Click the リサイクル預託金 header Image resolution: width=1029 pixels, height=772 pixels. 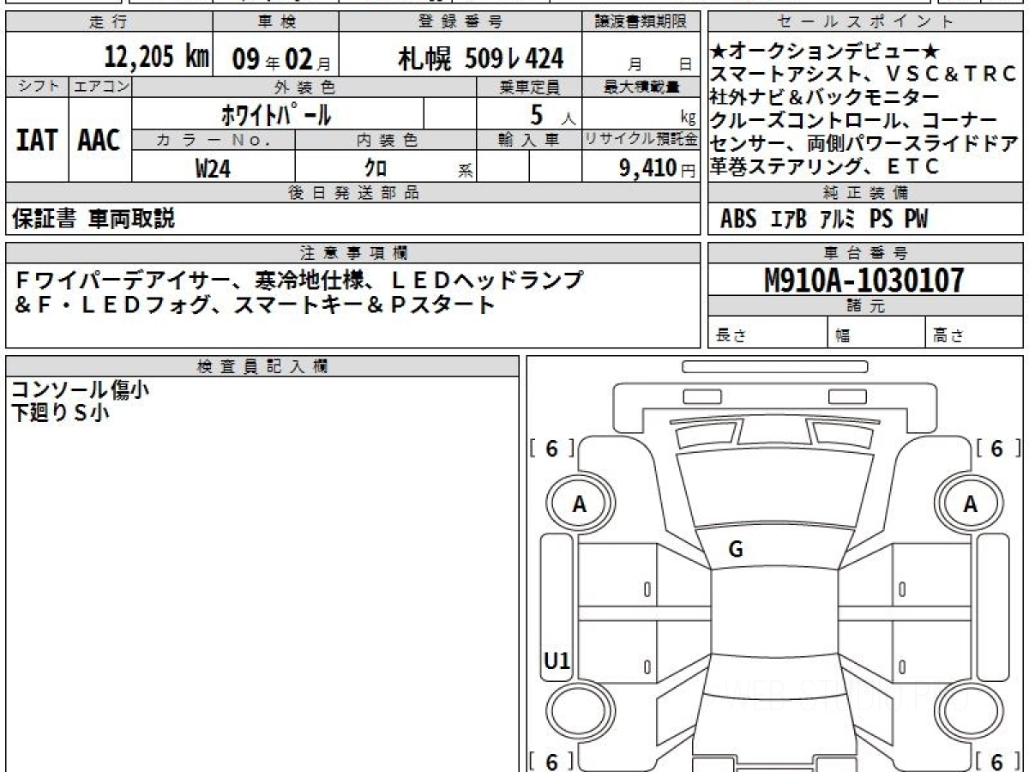[641, 140]
